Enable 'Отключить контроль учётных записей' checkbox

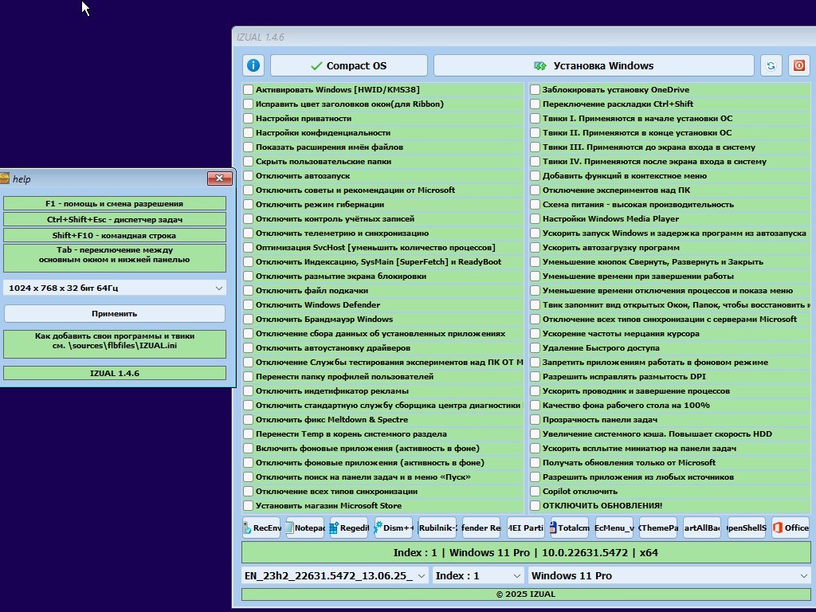pos(249,218)
